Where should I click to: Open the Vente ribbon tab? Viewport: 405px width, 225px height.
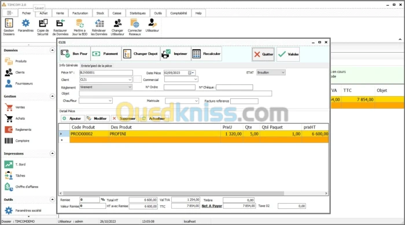[x=60, y=13]
